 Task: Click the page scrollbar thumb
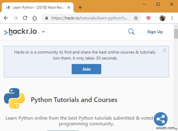pos(176,34)
